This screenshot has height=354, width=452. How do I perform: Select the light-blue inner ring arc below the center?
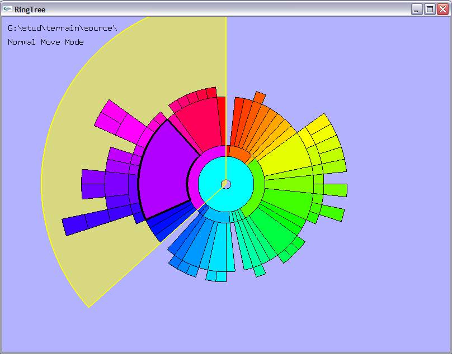point(218,216)
